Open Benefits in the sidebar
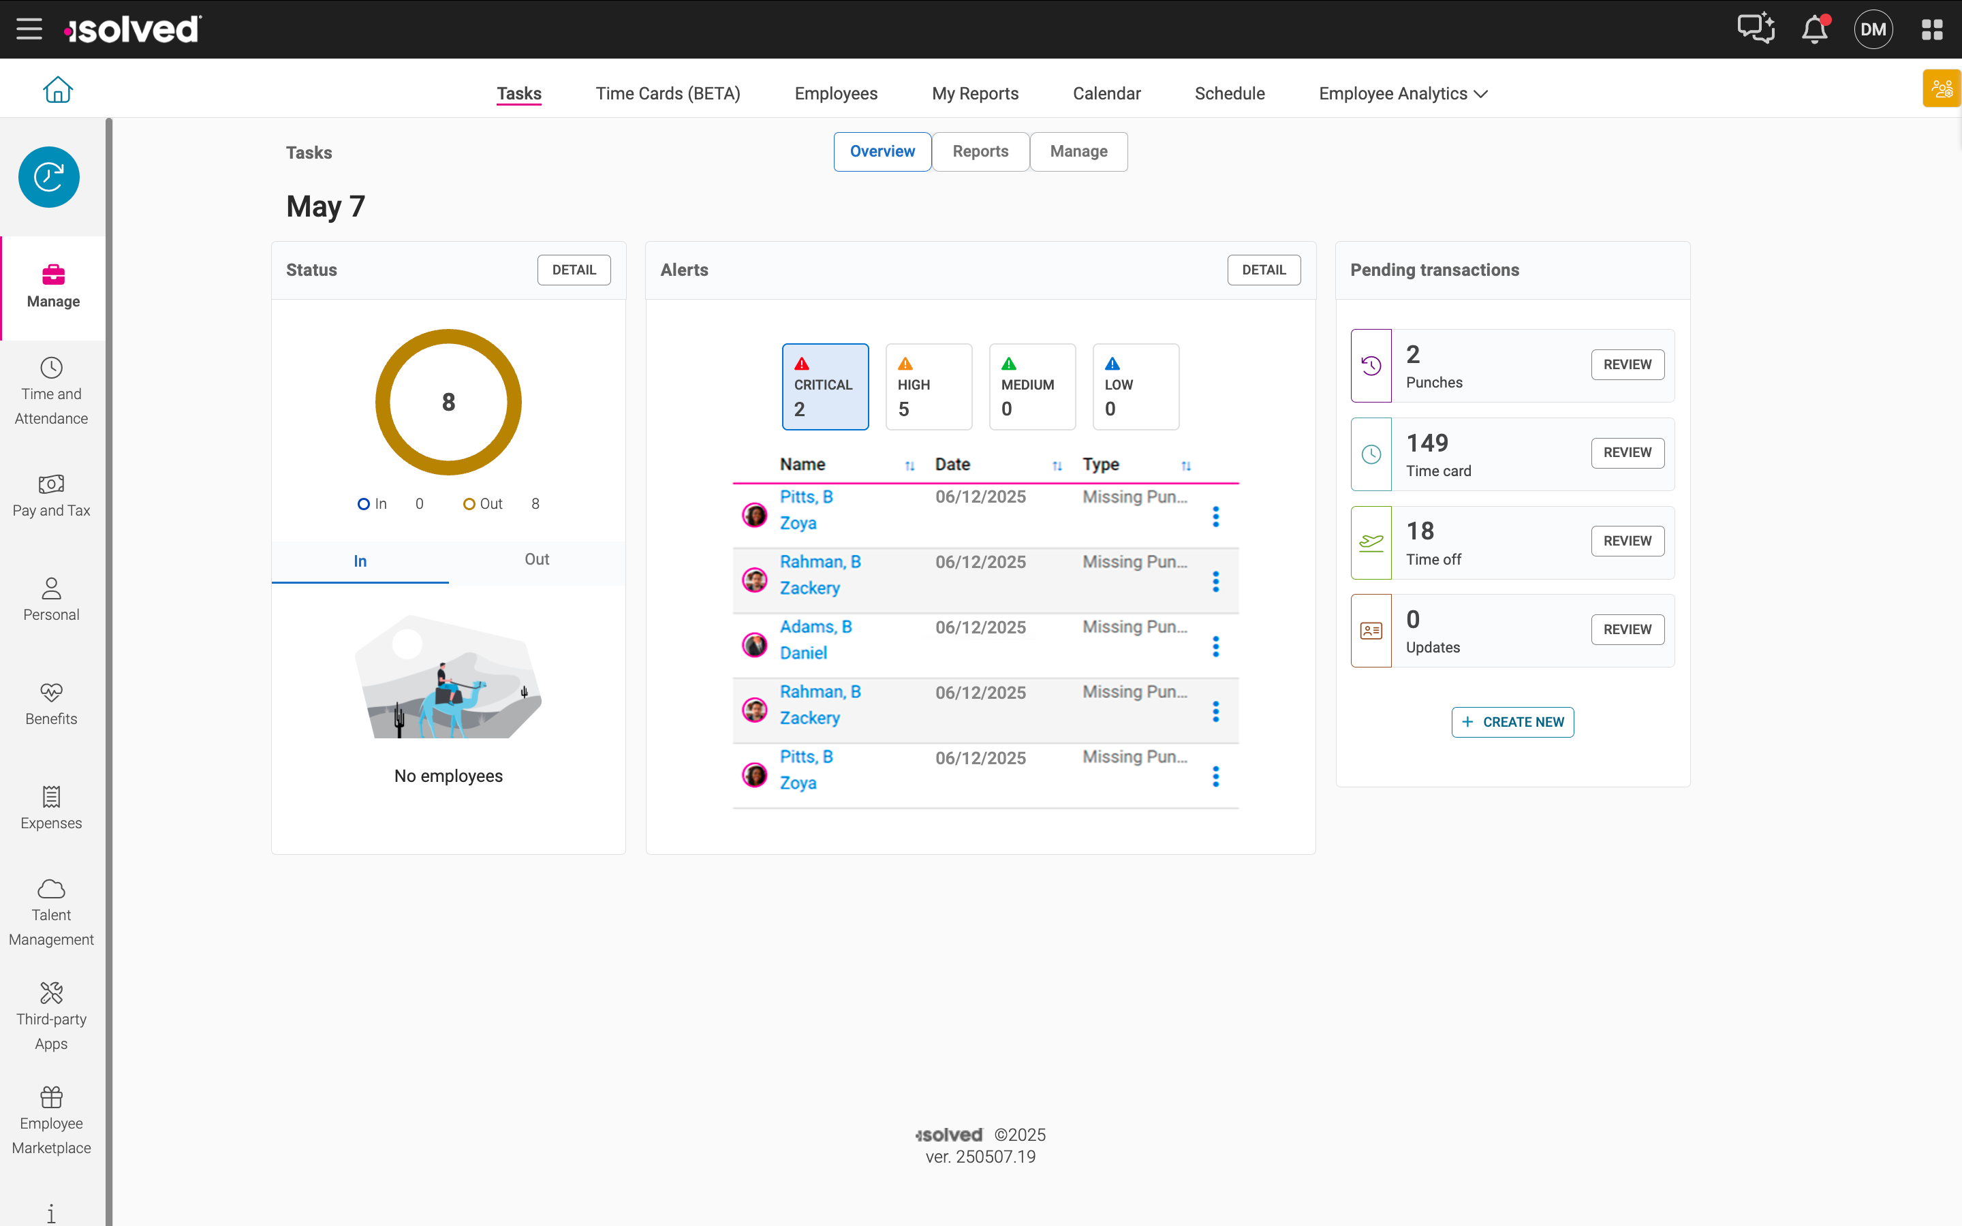The width and height of the screenshot is (1962, 1226). pos(51,704)
